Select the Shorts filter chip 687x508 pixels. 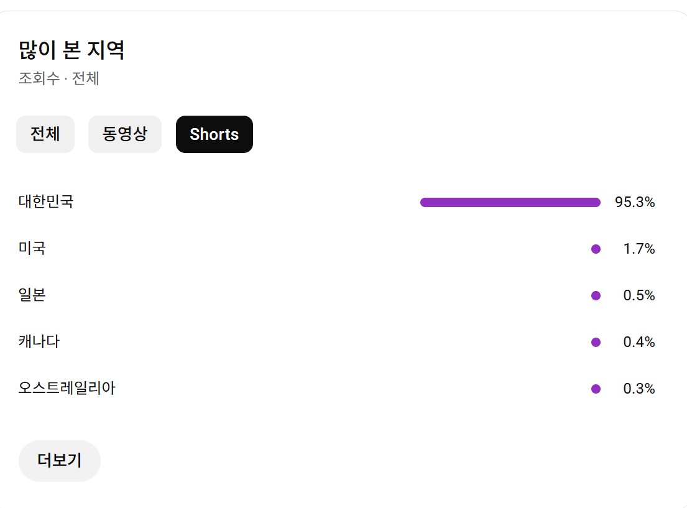pos(214,134)
